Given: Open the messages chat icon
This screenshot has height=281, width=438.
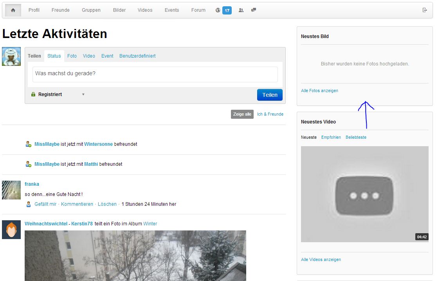Looking at the screenshot, I should click(x=254, y=10).
